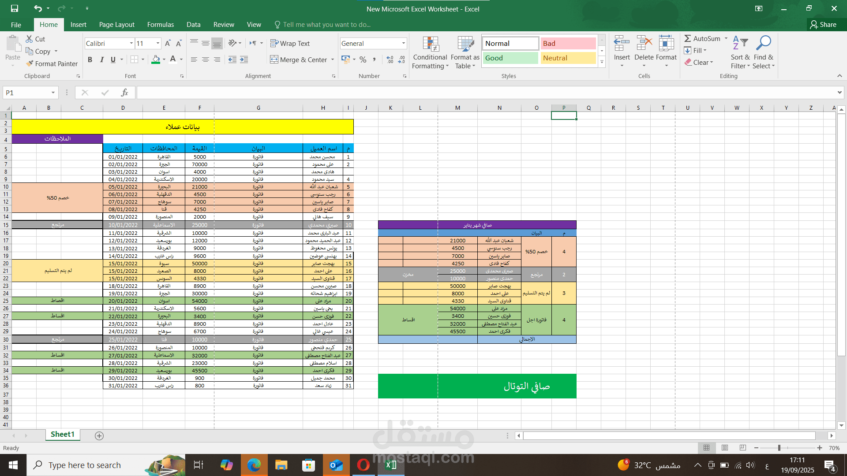Click the Fill Color bucket icon
Image resolution: width=847 pixels, height=476 pixels.
click(x=156, y=59)
